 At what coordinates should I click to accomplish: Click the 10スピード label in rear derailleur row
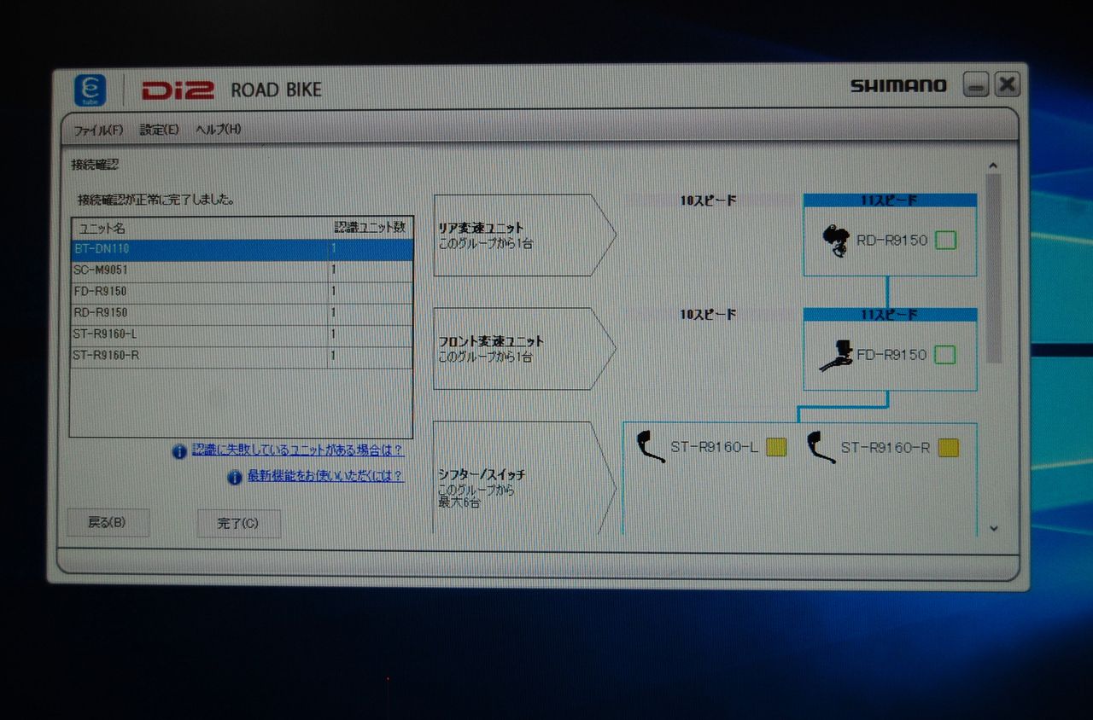point(708,201)
